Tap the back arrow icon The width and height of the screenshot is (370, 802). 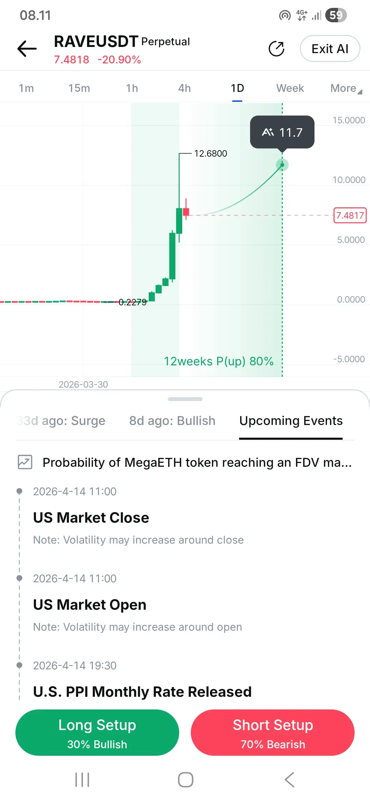(27, 49)
